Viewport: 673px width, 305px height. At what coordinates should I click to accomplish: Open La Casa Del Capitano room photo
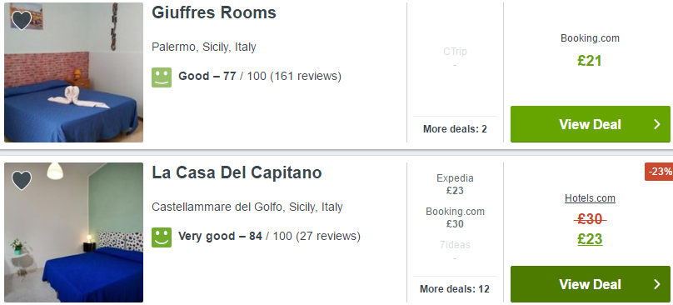pyautogui.click(x=73, y=232)
